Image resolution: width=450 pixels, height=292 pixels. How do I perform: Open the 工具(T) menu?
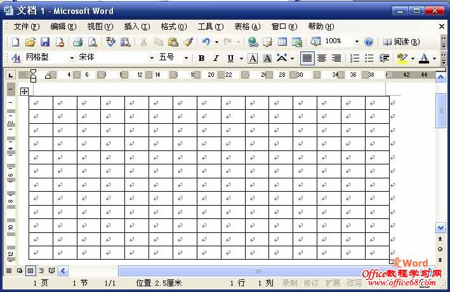pos(210,27)
